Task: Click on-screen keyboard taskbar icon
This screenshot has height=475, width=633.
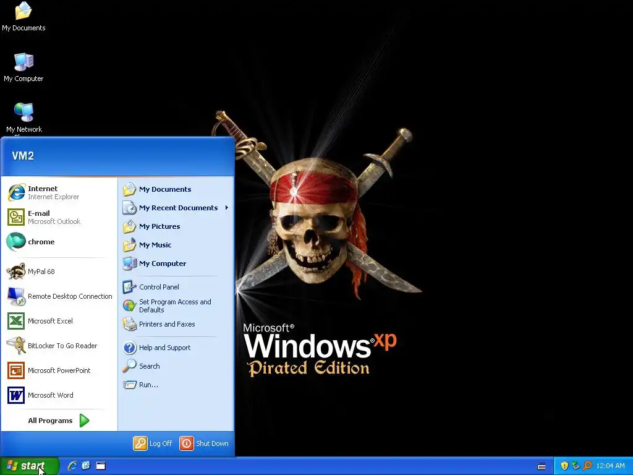Action: [x=542, y=466]
